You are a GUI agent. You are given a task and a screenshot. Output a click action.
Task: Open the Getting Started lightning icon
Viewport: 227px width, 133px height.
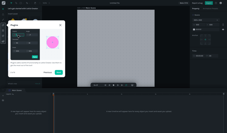tap(3, 9)
